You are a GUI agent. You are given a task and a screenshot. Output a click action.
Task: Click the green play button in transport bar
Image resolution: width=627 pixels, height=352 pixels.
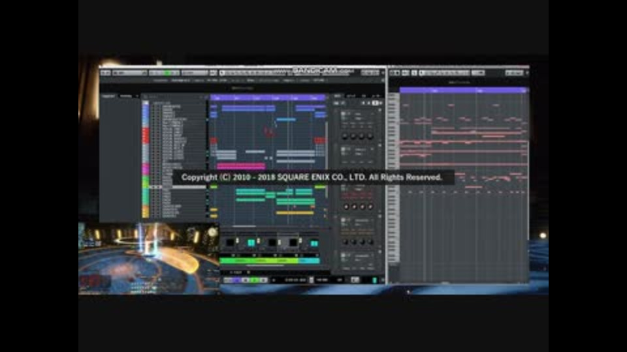(253, 280)
